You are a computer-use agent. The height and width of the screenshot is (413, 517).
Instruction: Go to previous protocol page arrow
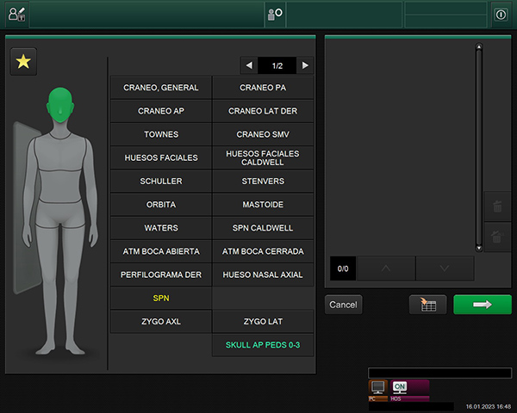(249, 65)
